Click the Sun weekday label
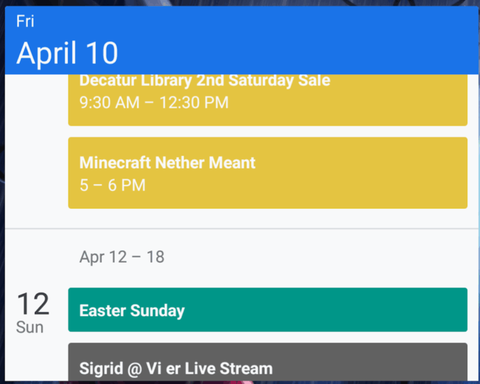This screenshot has width=480, height=384. coord(30,327)
